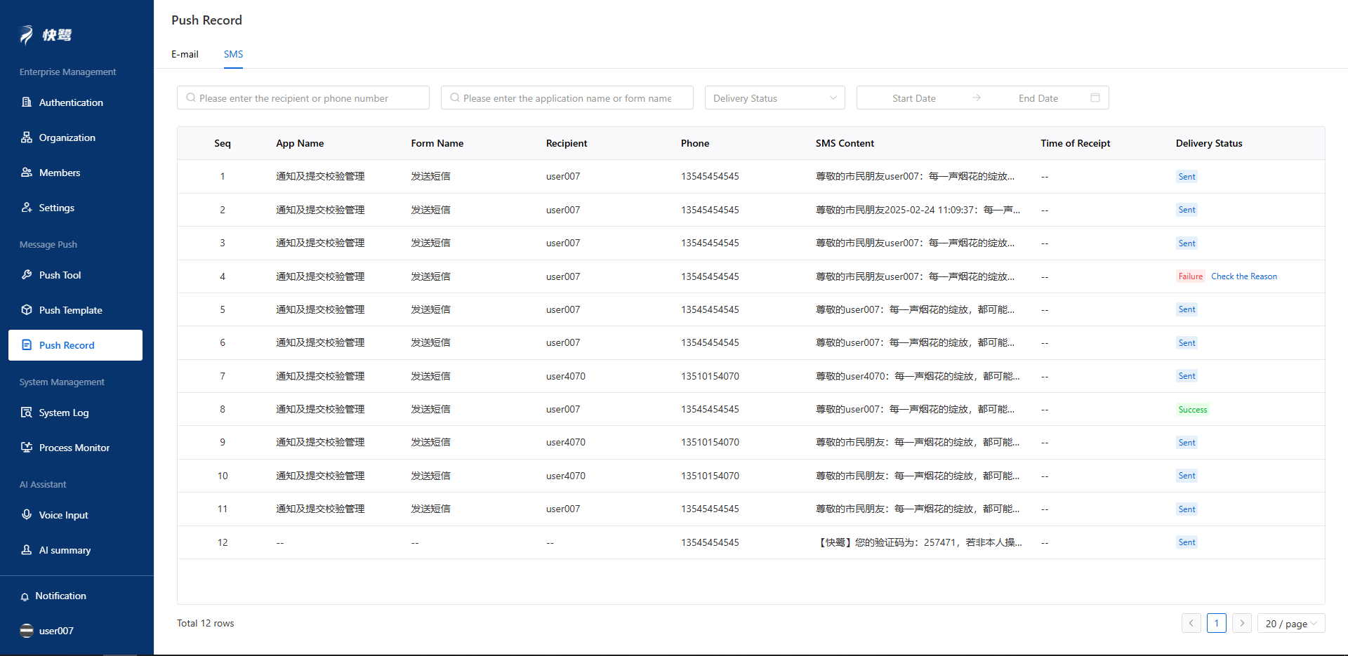
Task: Expand the 20 / page size selector
Action: click(1290, 624)
